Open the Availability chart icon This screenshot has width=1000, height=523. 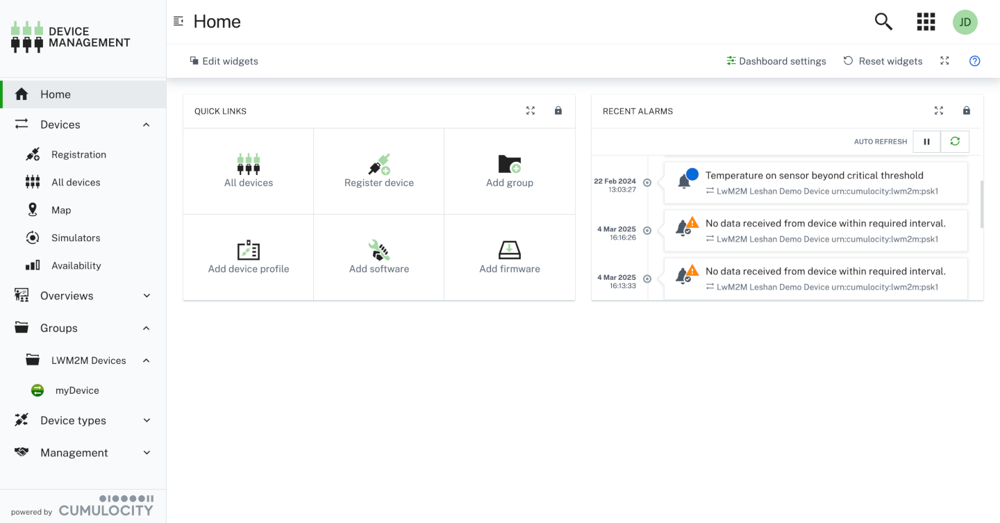32,265
